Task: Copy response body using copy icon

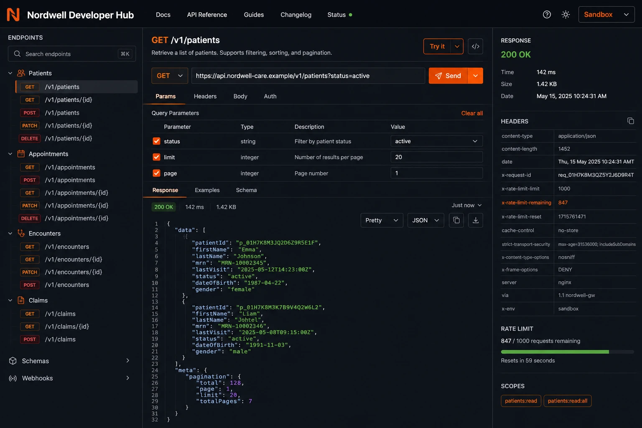Action: point(456,220)
